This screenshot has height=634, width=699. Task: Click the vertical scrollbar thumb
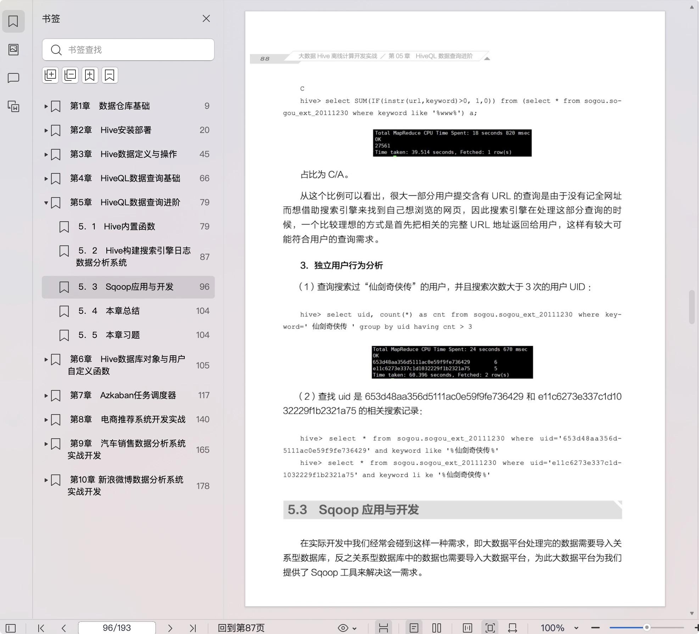[692, 307]
